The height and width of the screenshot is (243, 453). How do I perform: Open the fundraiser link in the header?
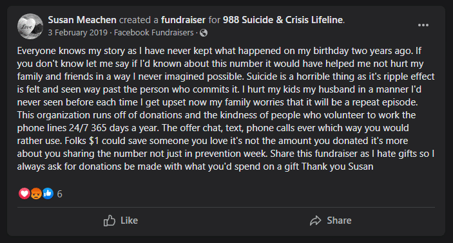(183, 20)
